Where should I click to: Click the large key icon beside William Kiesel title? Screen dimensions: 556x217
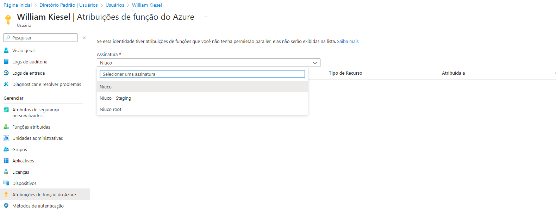click(8, 19)
